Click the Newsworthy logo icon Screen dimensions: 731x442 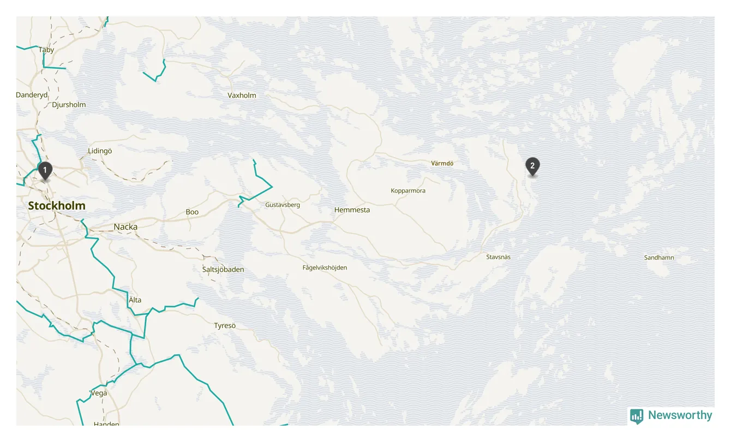636,416
